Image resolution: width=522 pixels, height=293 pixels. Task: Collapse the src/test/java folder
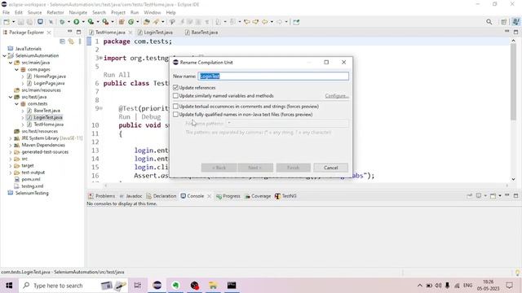coord(11,97)
